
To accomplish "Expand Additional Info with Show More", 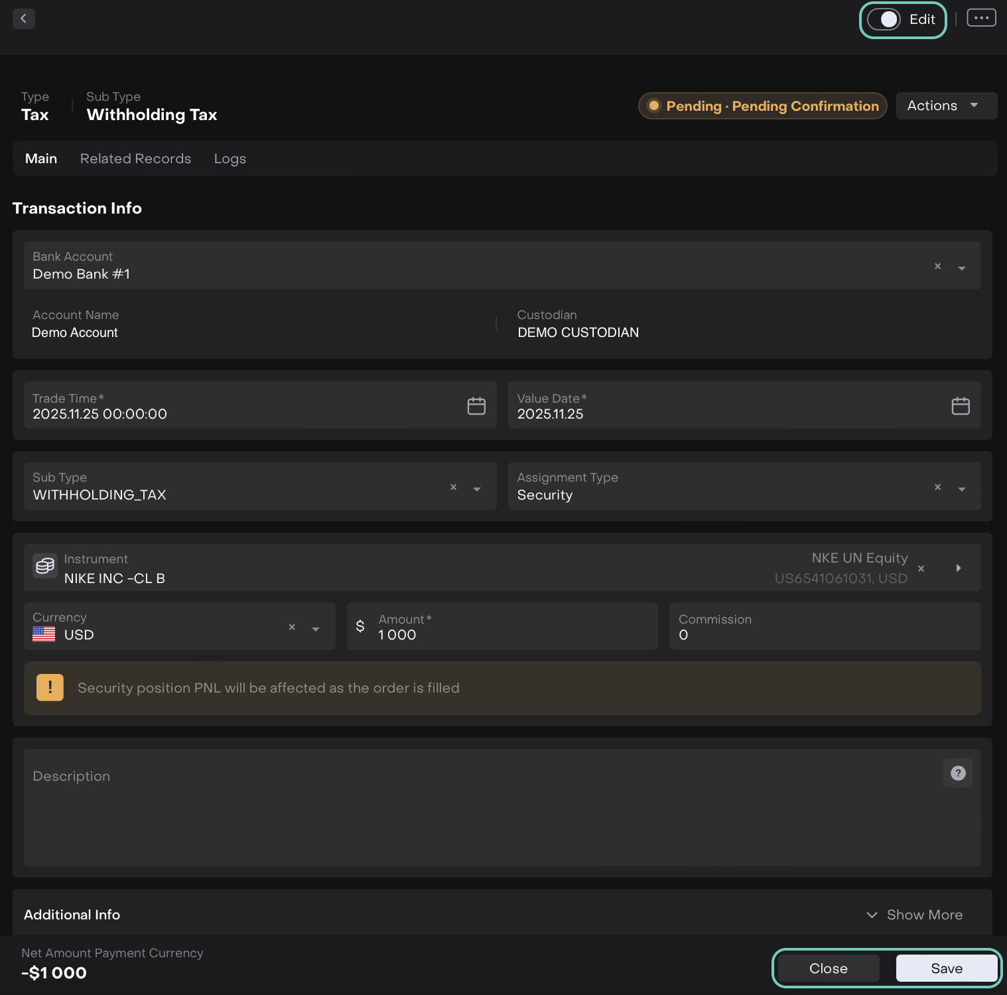I will [915, 915].
